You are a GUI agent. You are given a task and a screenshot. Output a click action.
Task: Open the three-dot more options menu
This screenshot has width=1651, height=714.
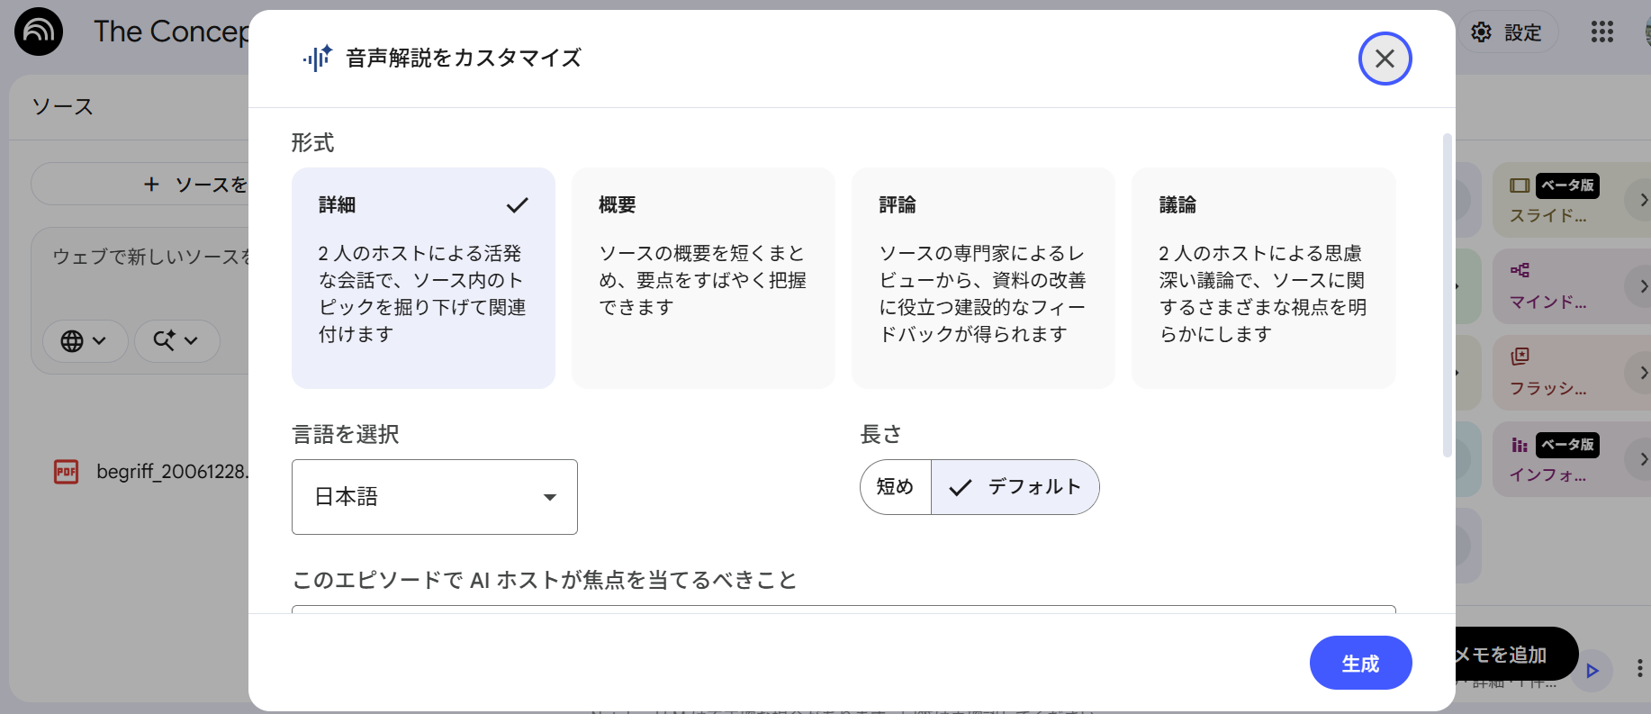coord(1639,669)
